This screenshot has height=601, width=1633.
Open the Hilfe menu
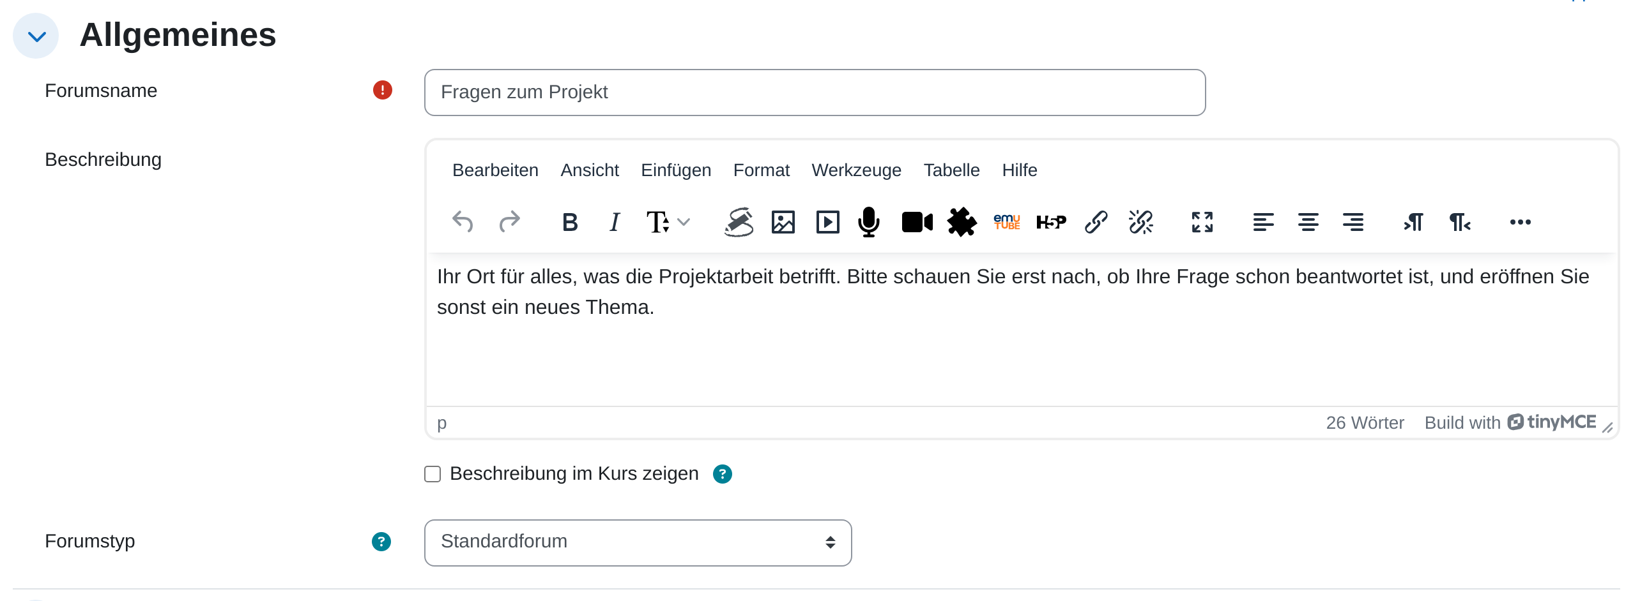coord(1020,170)
